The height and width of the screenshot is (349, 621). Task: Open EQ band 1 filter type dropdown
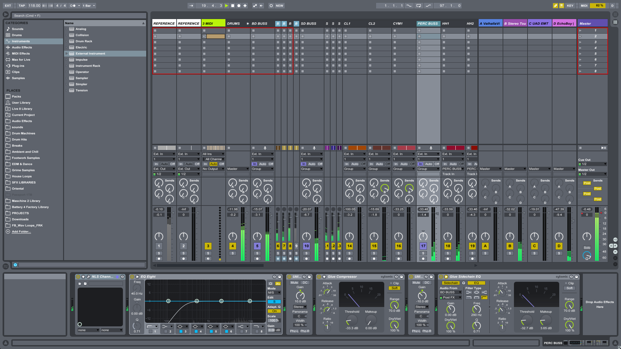152,326
